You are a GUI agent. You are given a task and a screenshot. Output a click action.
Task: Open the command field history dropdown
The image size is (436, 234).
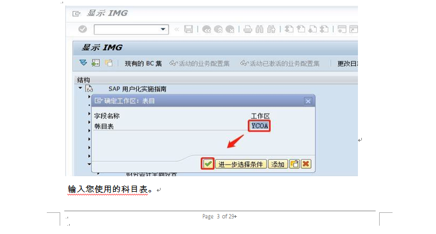[x=163, y=29]
